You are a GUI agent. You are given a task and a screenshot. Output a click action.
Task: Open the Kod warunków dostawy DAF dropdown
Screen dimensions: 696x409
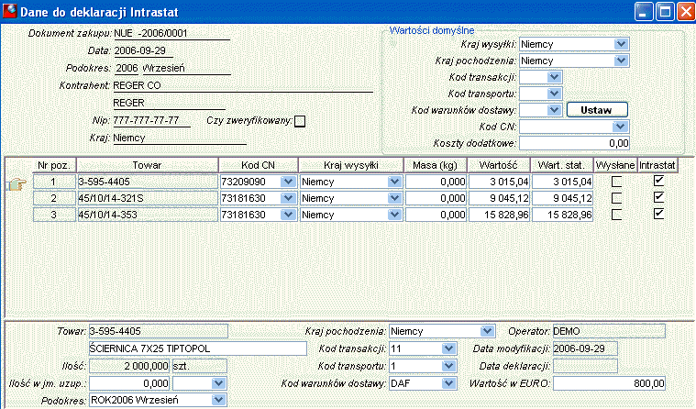coord(448,382)
